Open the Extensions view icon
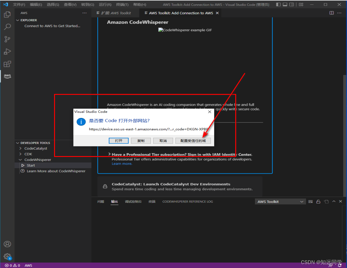347x268 pixels. point(7,64)
